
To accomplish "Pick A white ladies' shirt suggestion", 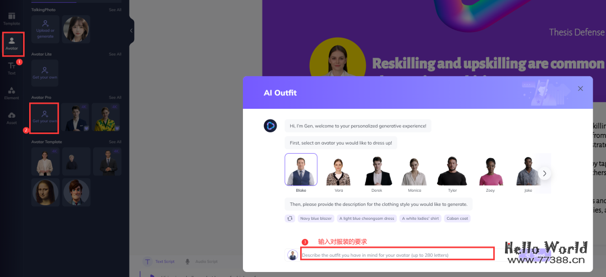I will [x=420, y=218].
